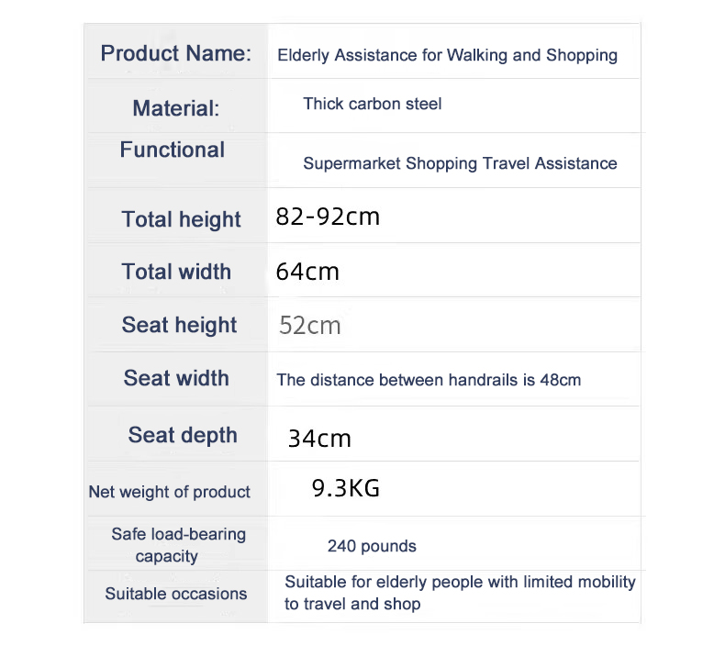Click the 'Seat width' label
Viewport: 725px width, 668px height.
tap(176, 378)
